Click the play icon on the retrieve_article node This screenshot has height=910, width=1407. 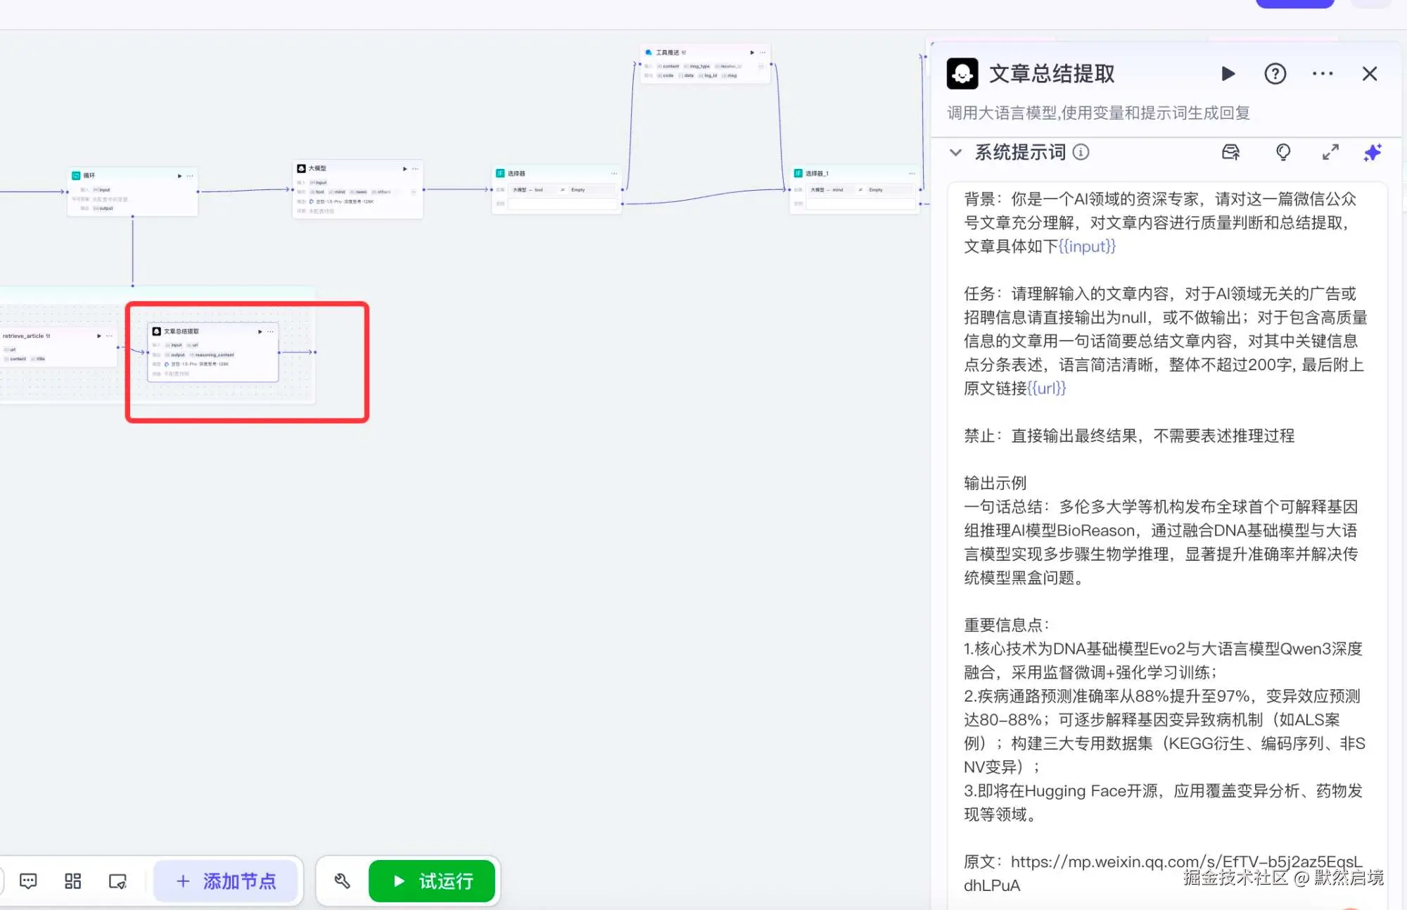tap(98, 336)
